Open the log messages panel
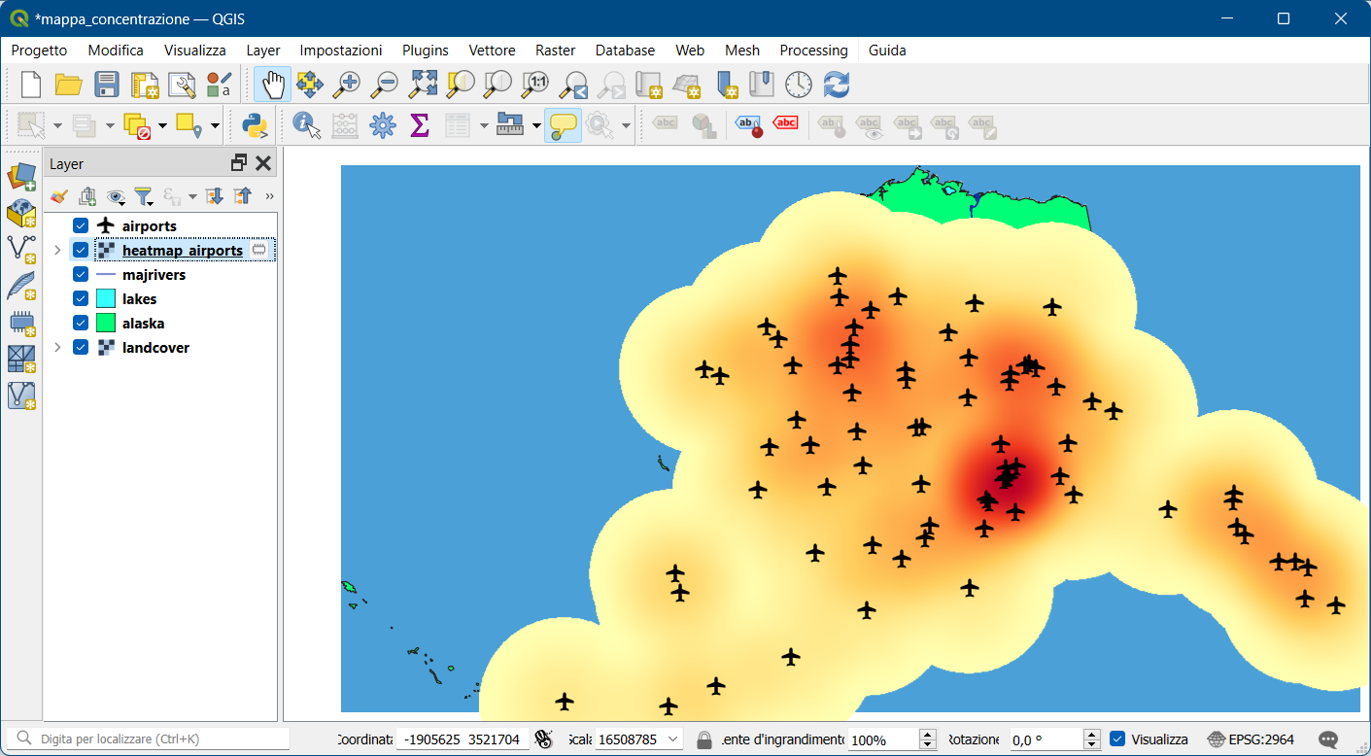 1328,739
